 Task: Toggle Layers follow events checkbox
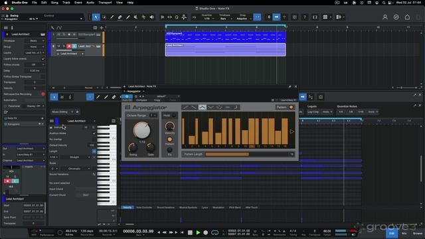tap(42, 58)
